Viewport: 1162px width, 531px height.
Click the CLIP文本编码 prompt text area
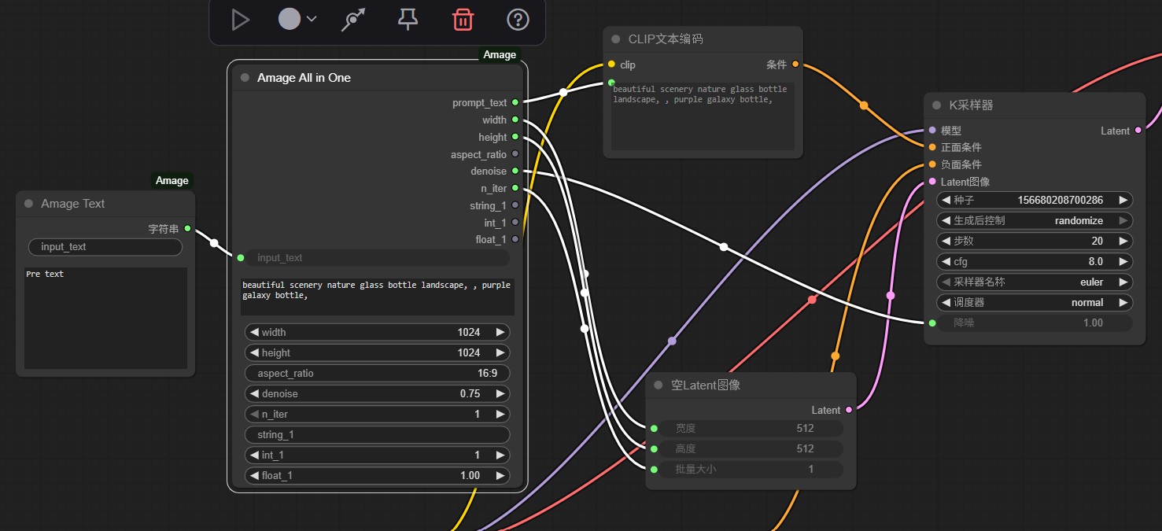703,116
